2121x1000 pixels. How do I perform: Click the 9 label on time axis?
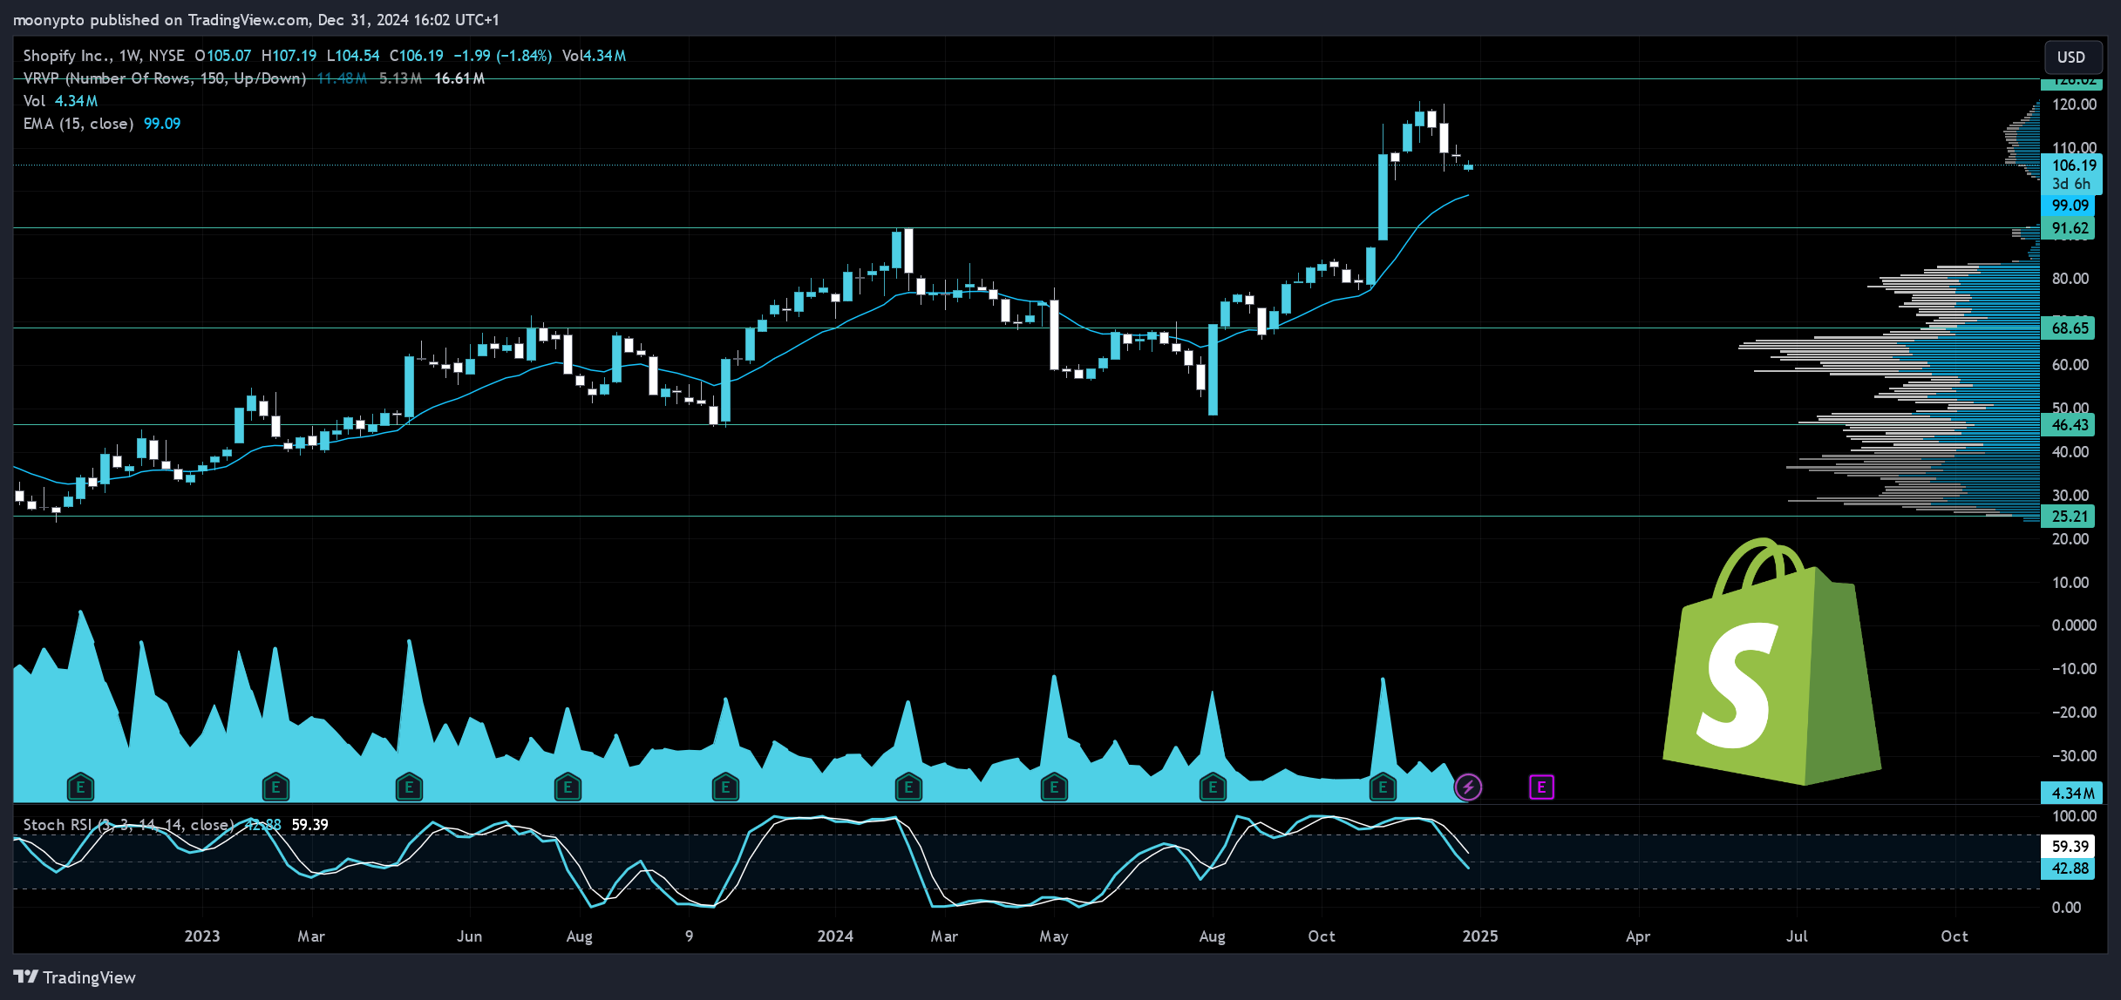coord(690,936)
